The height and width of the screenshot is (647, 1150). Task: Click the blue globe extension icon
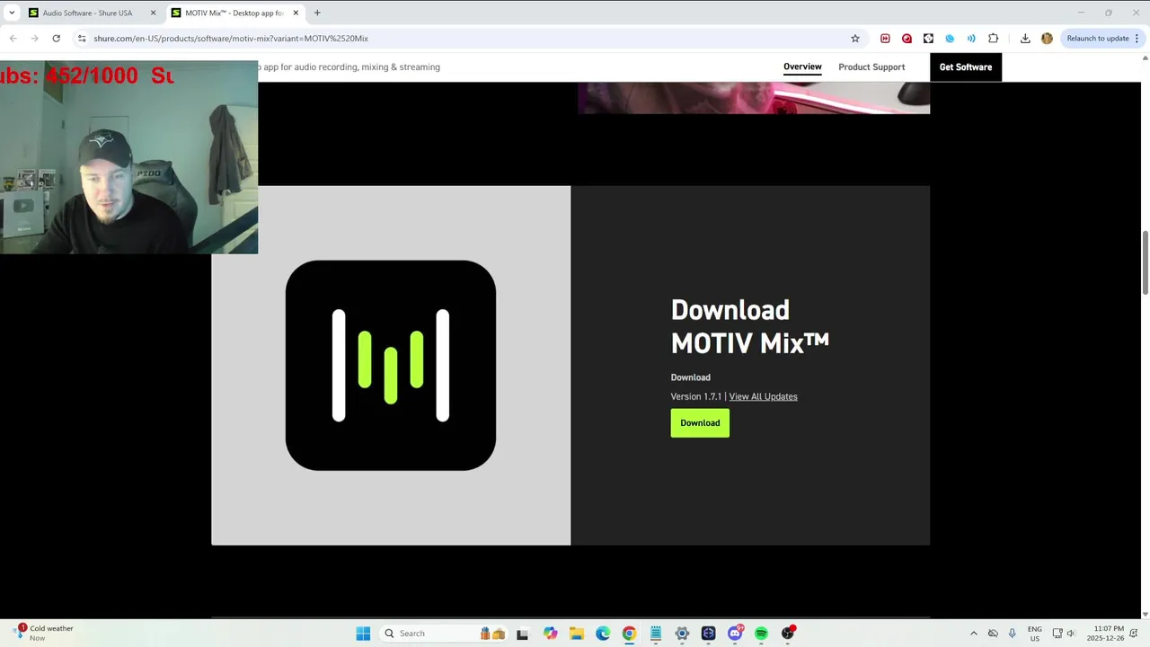(x=950, y=39)
